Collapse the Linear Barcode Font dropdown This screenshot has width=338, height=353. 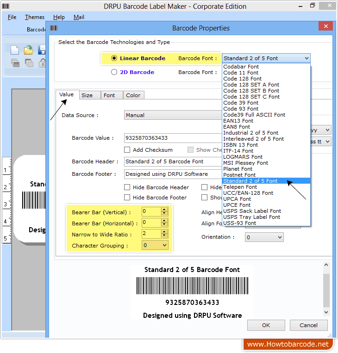pyautogui.click(x=307, y=58)
